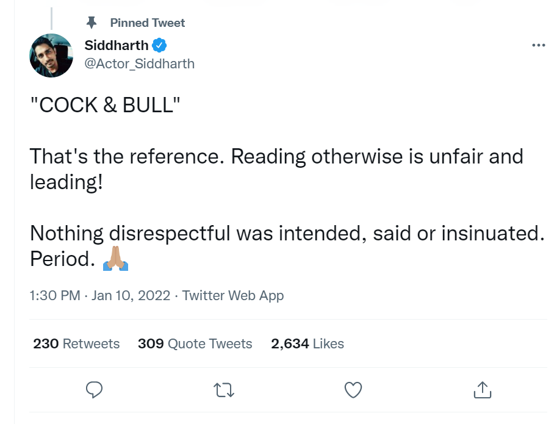
Task: View the 309 Quote Tweets list
Action: (x=195, y=343)
